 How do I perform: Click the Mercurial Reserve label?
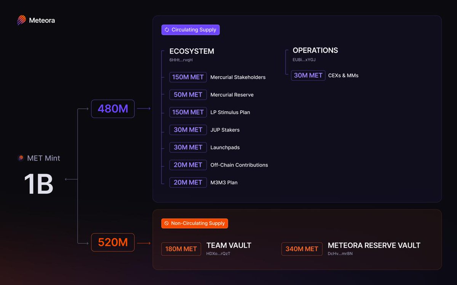pos(232,95)
